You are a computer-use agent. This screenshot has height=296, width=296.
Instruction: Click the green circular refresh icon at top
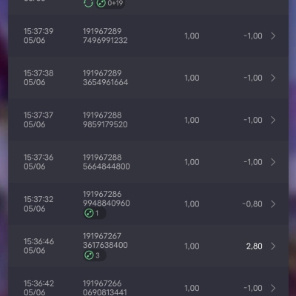pos(88,3)
